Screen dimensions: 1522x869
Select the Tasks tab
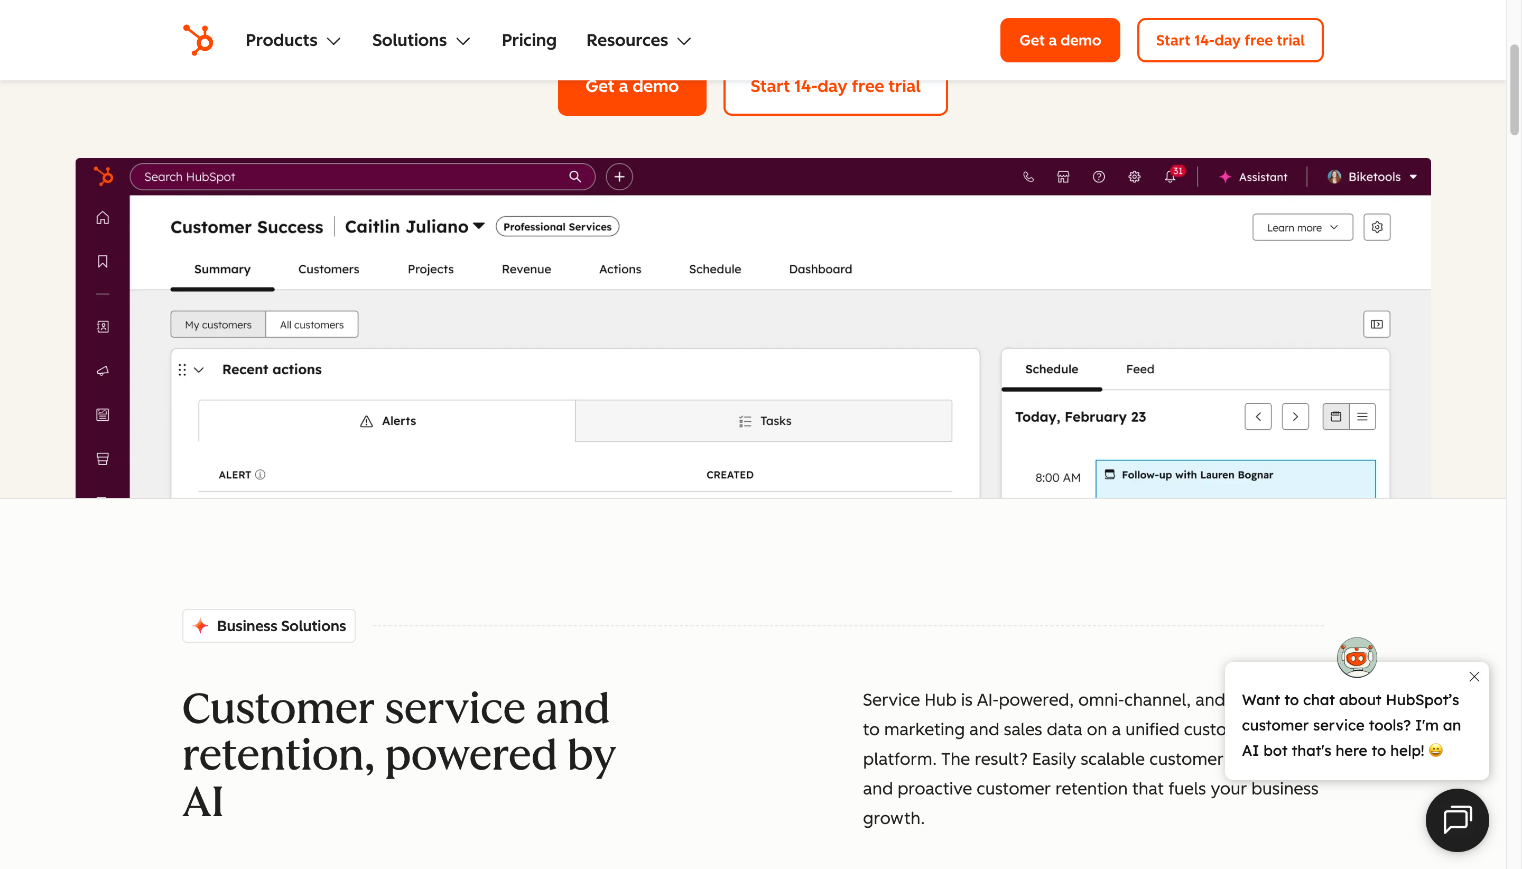[x=764, y=421]
